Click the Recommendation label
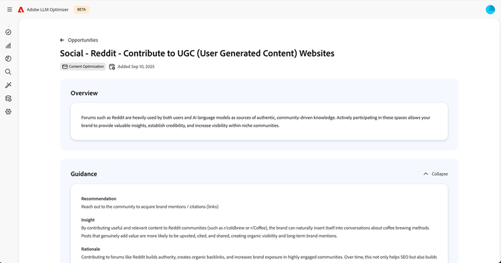This screenshot has height=263, width=501. click(x=99, y=198)
